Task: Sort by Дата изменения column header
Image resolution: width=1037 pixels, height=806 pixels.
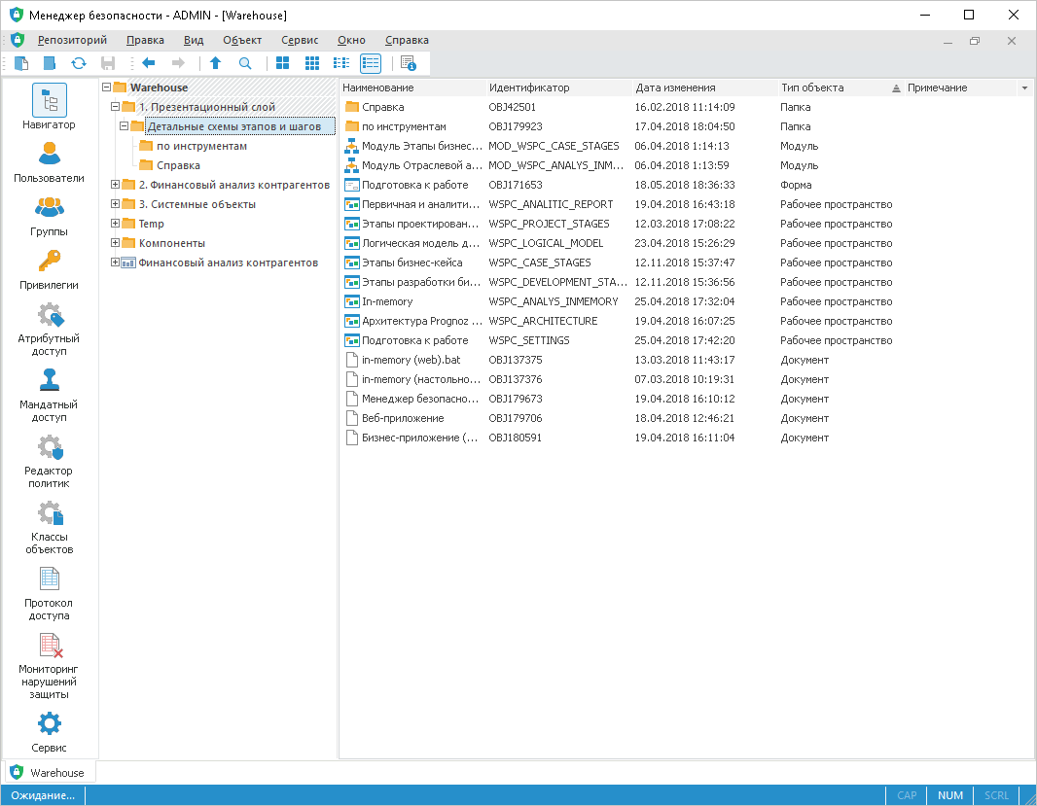Action: 675,88
